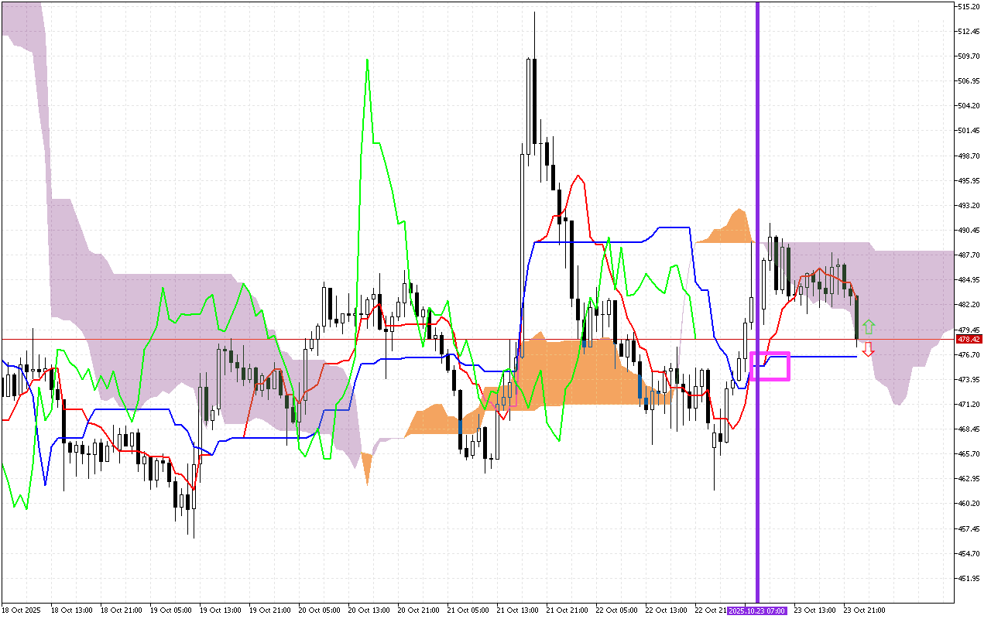Screen dimensions: 991x619
Task: Click the green up arrow marker
Action: click(869, 327)
